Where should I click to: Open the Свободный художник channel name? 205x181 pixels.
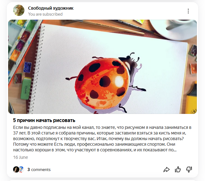click(51, 8)
